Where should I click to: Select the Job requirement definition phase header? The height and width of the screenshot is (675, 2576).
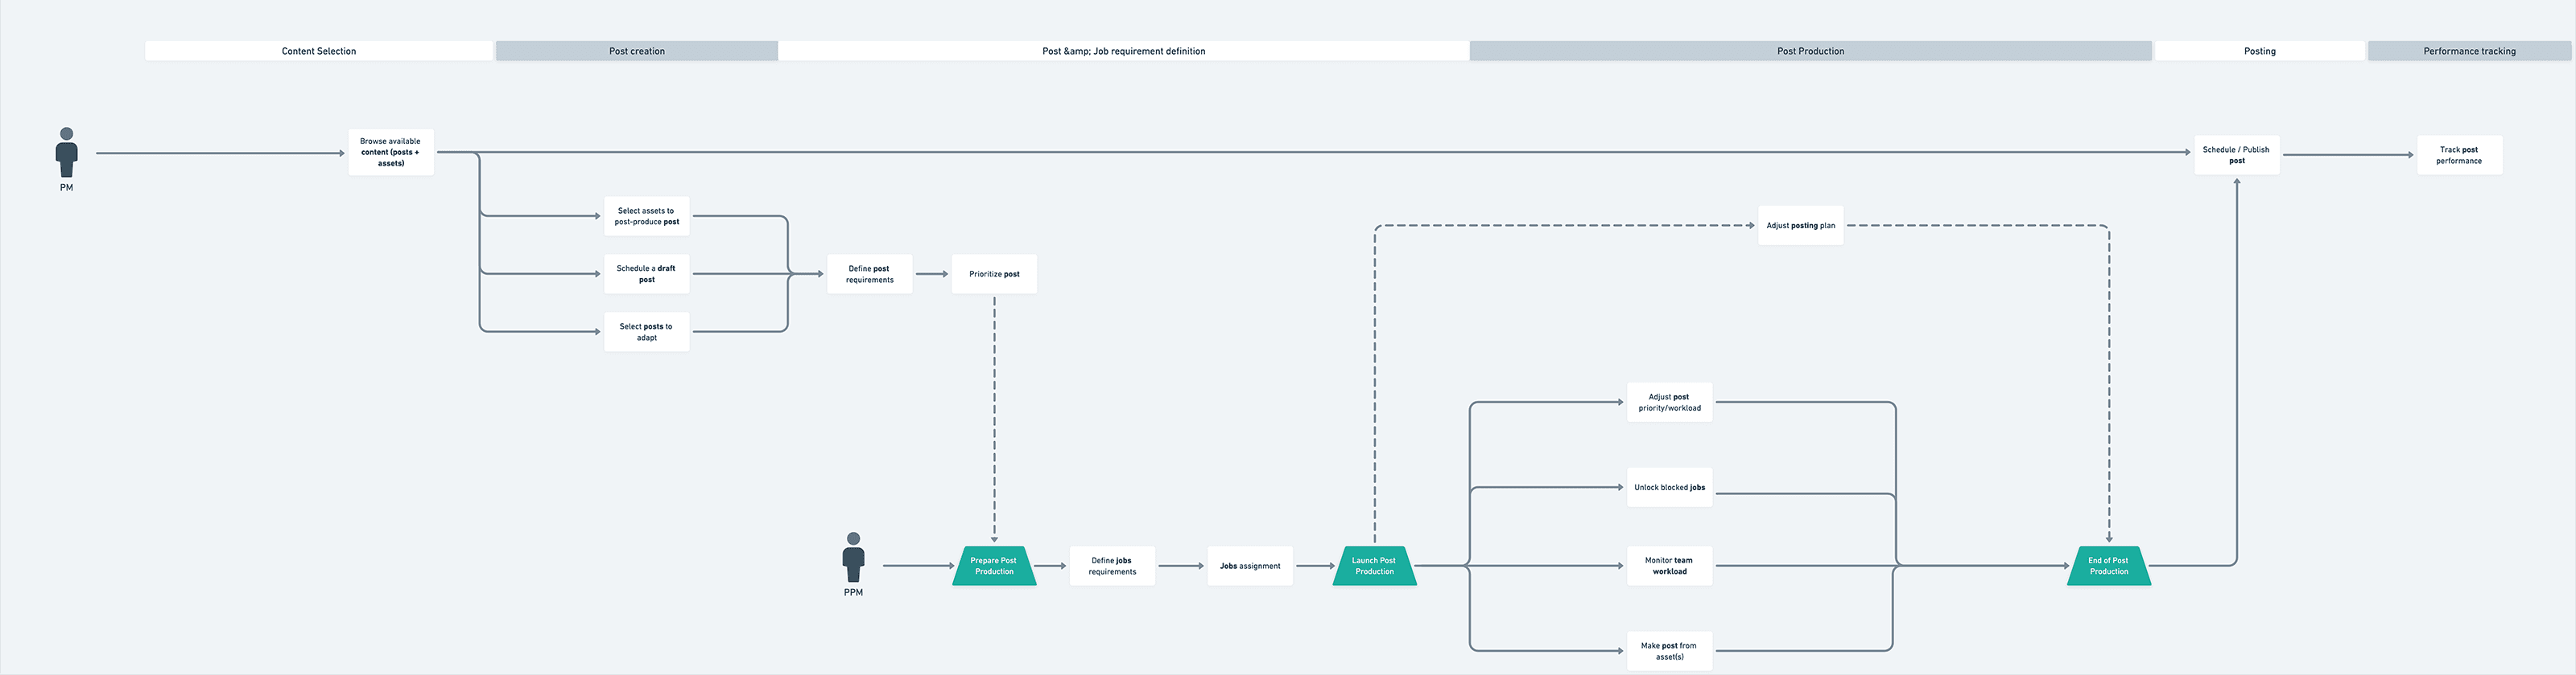click(x=1124, y=51)
